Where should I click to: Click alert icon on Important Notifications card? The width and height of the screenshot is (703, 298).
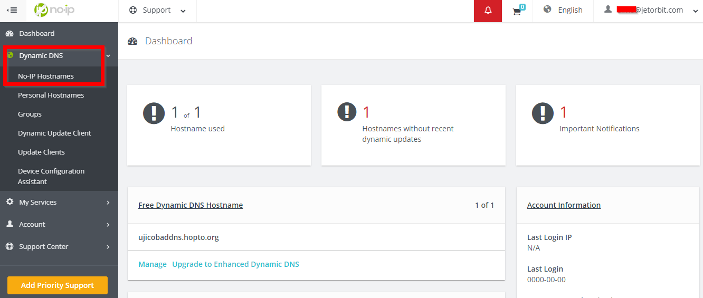[543, 113]
